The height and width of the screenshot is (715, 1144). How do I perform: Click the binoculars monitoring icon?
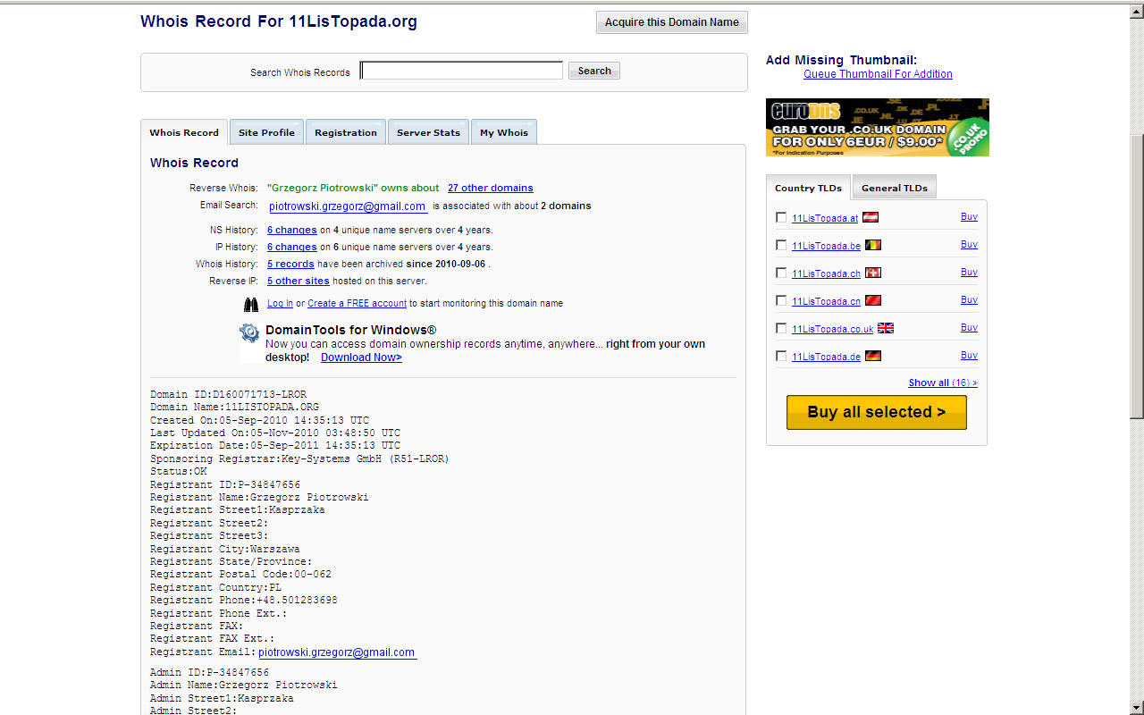[x=251, y=305]
